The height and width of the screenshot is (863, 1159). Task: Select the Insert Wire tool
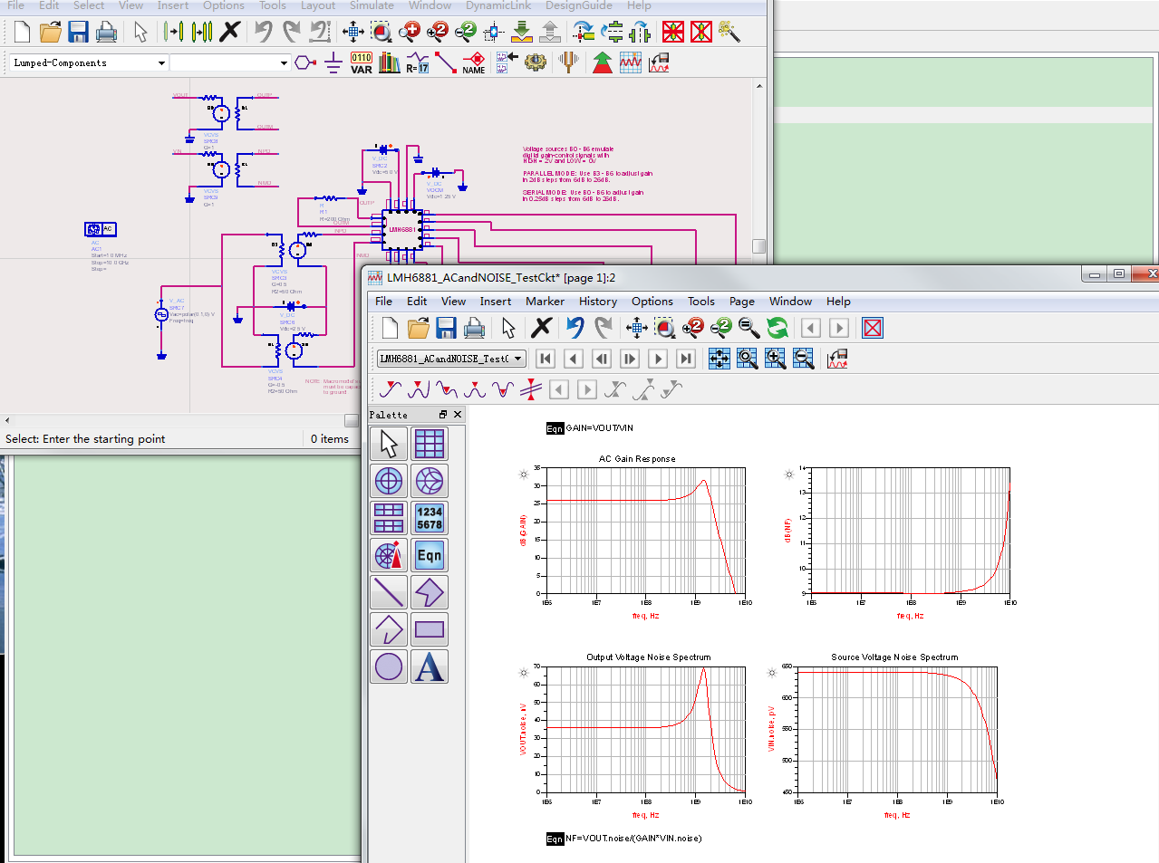click(446, 62)
